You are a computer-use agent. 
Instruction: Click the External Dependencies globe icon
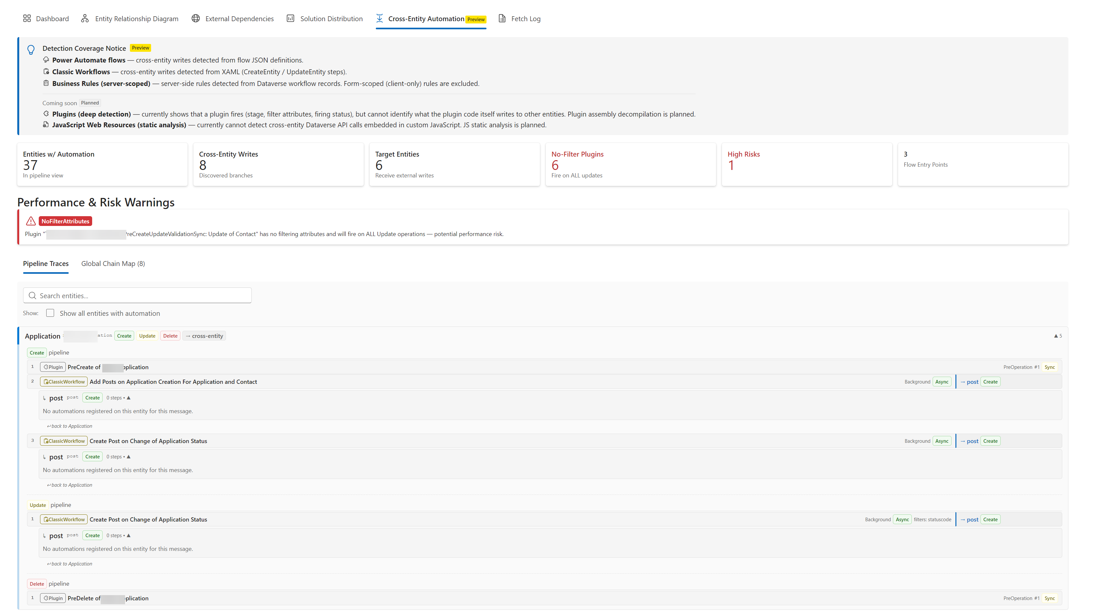coord(196,18)
